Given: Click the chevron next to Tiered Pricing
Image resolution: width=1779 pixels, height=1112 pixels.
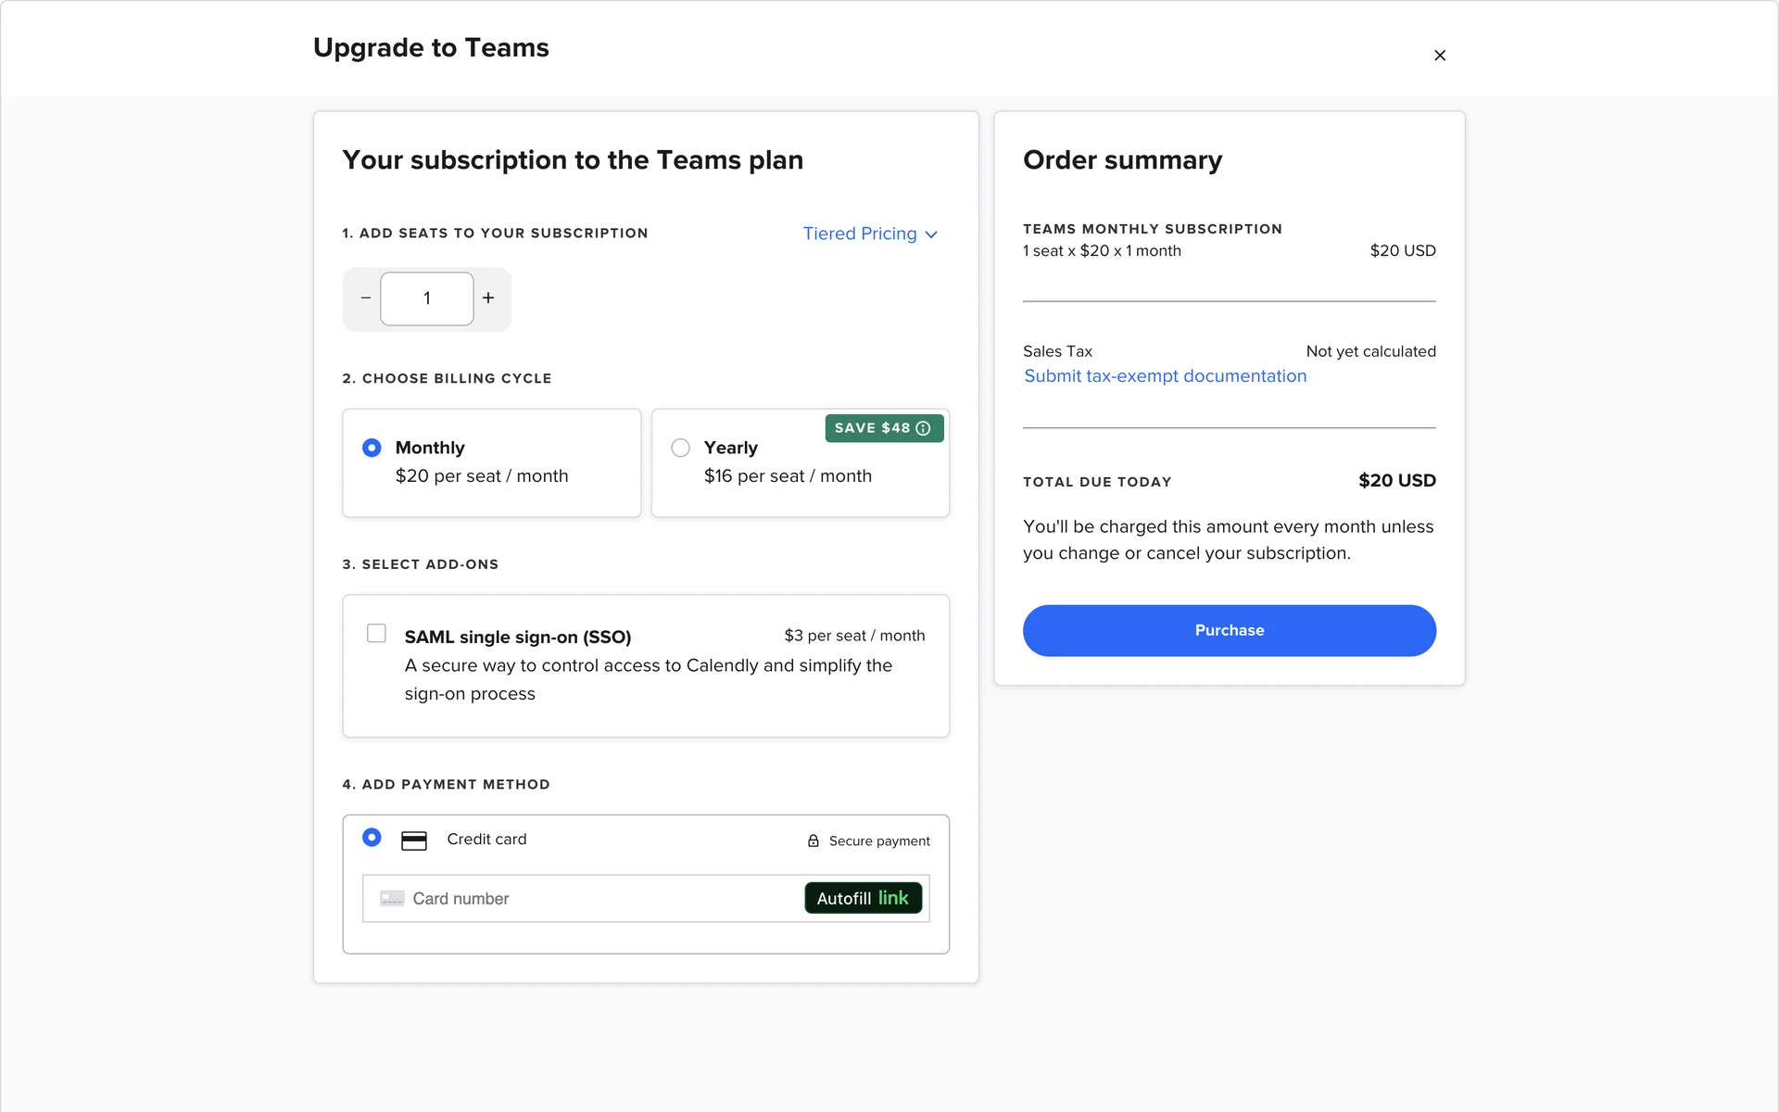Looking at the screenshot, I should pyautogui.click(x=931, y=234).
